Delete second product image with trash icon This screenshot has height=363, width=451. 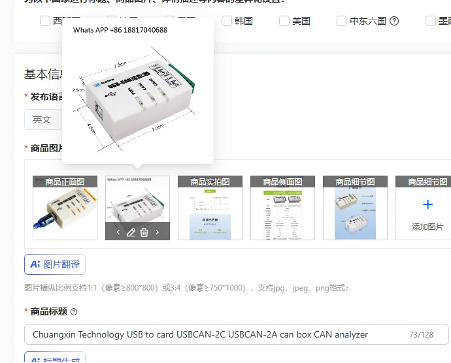click(x=144, y=232)
